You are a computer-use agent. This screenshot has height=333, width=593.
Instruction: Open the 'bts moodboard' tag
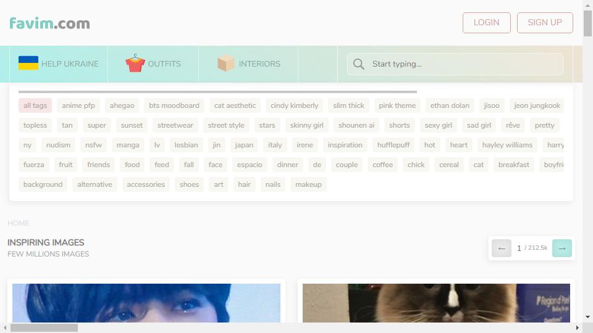pos(174,105)
